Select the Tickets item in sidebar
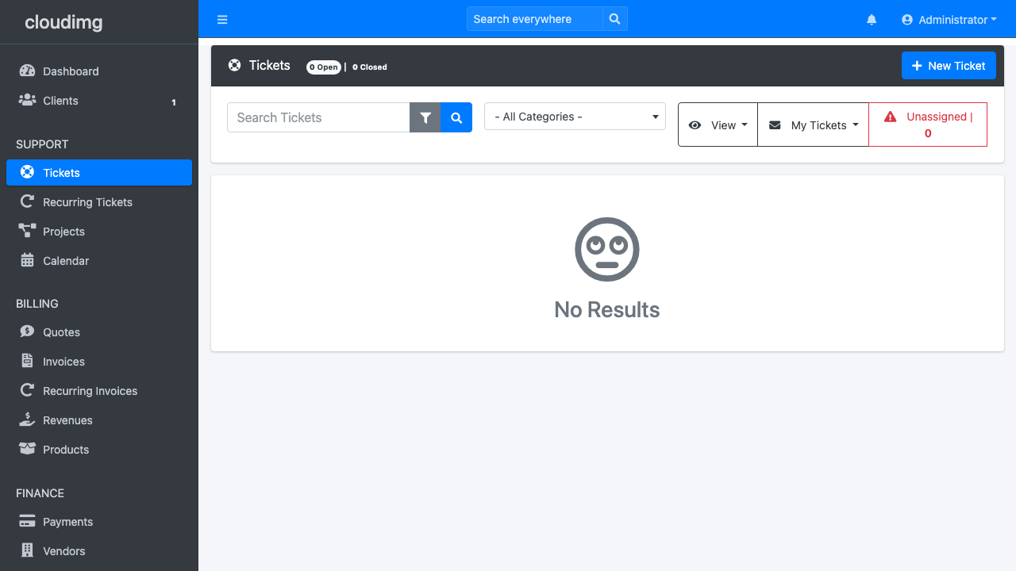The height and width of the screenshot is (571, 1016). click(x=99, y=172)
